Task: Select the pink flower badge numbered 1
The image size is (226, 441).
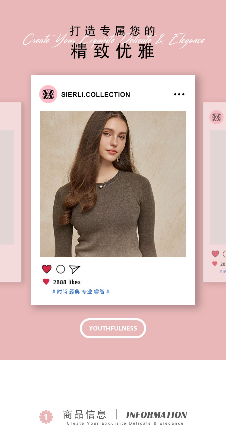Action: pyautogui.click(x=46, y=417)
